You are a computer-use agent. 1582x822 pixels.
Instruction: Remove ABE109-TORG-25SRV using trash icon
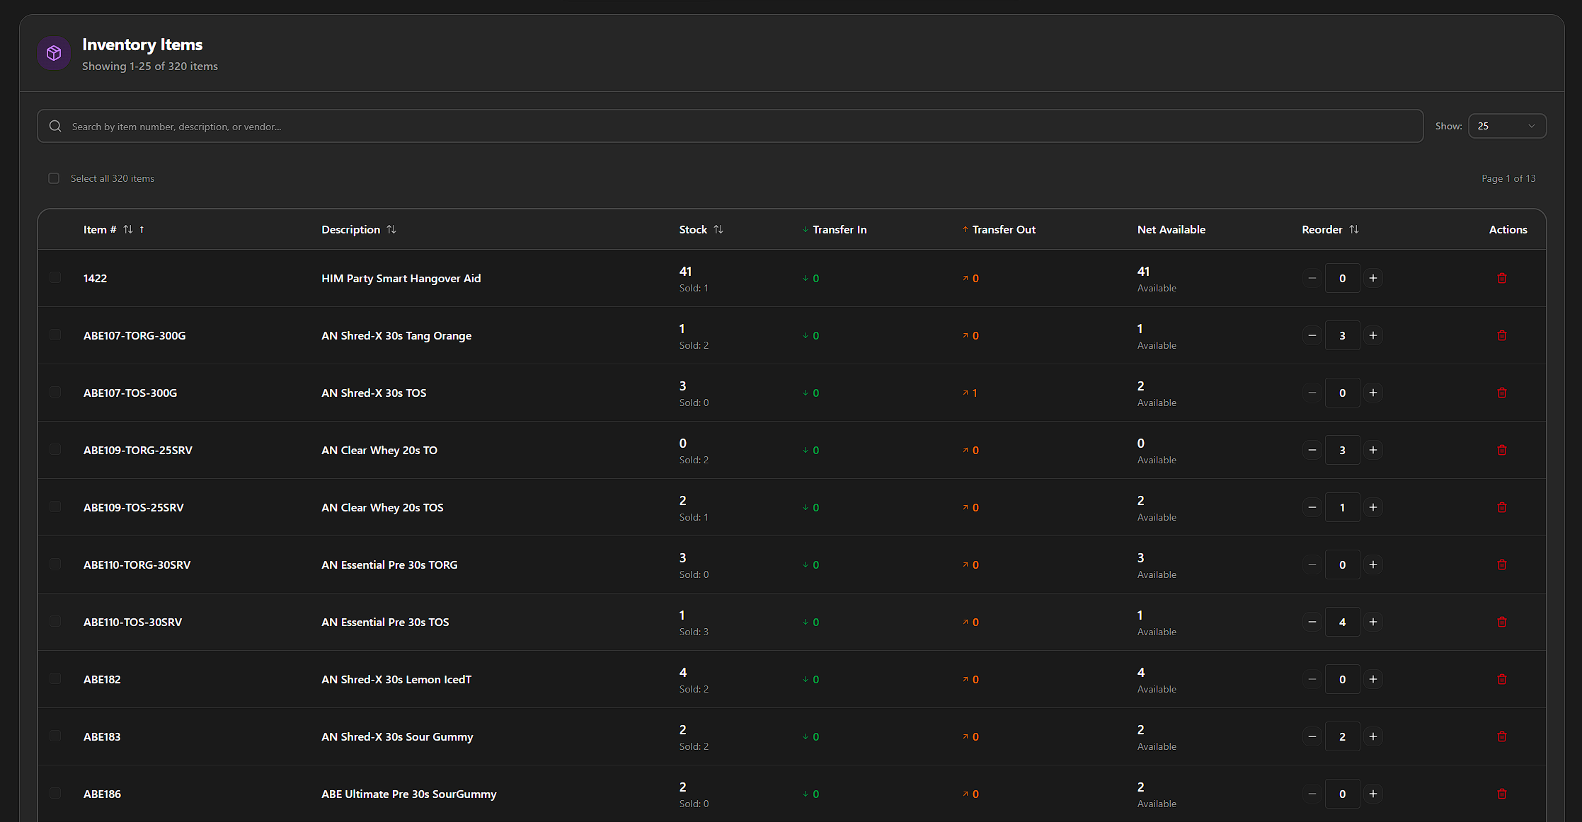(1501, 450)
